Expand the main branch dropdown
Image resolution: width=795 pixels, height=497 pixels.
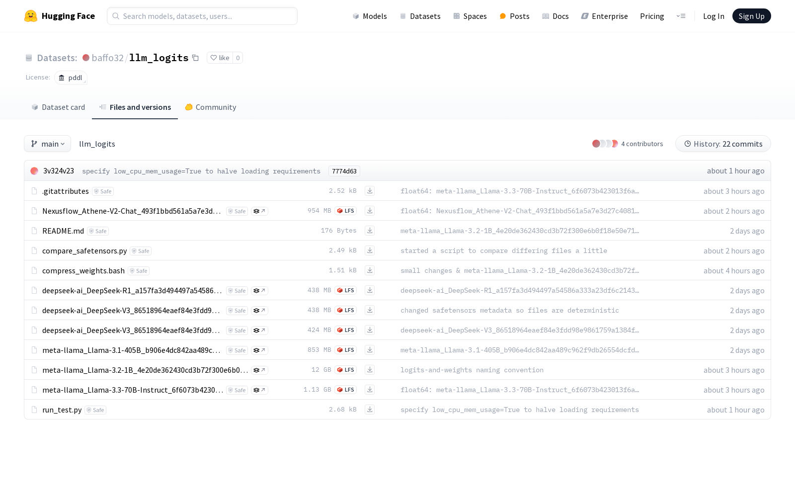[x=48, y=144]
